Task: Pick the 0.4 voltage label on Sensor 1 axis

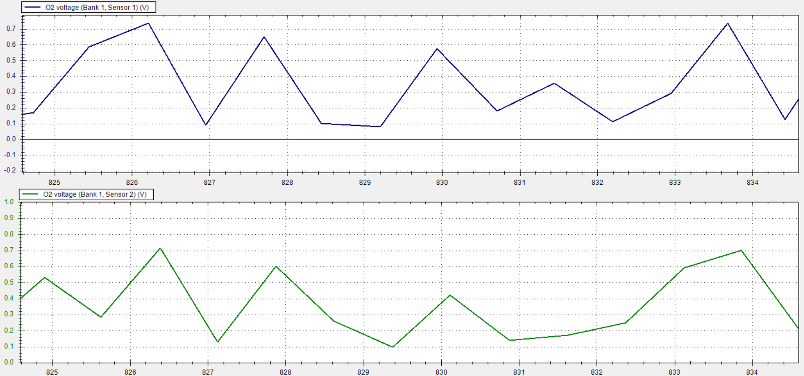Action: click(x=11, y=76)
